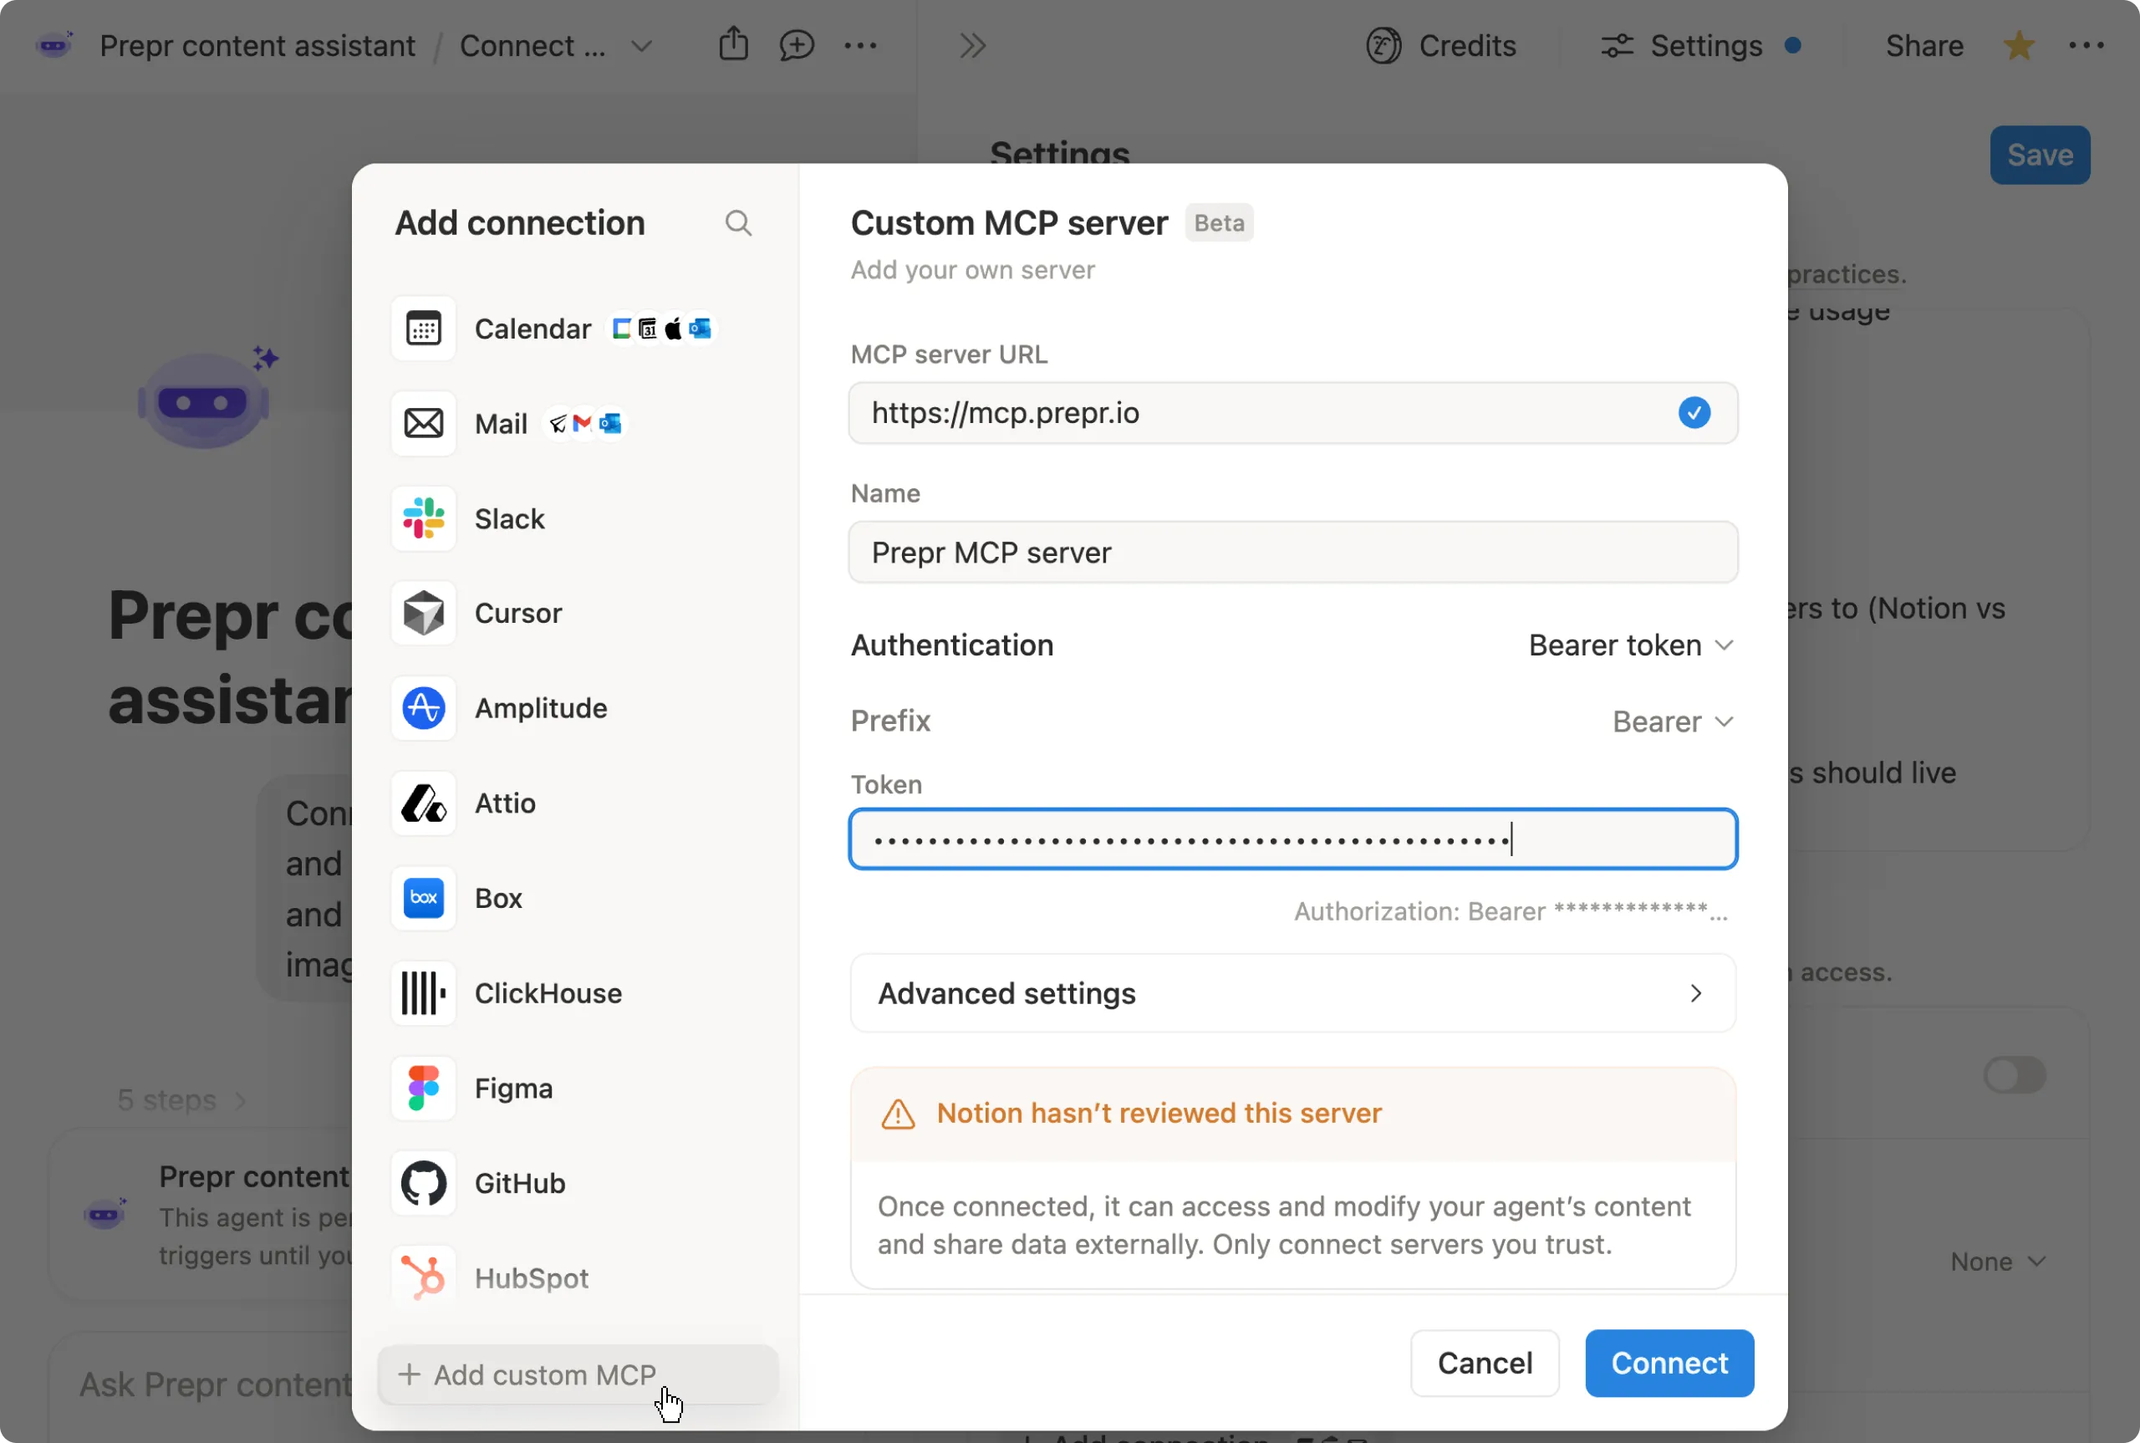Select the Box icon
The height and width of the screenshot is (1443, 2140).
[x=423, y=898]
